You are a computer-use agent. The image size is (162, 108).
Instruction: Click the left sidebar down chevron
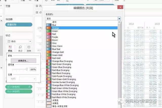pyautogui.click(x=2, y=68)
